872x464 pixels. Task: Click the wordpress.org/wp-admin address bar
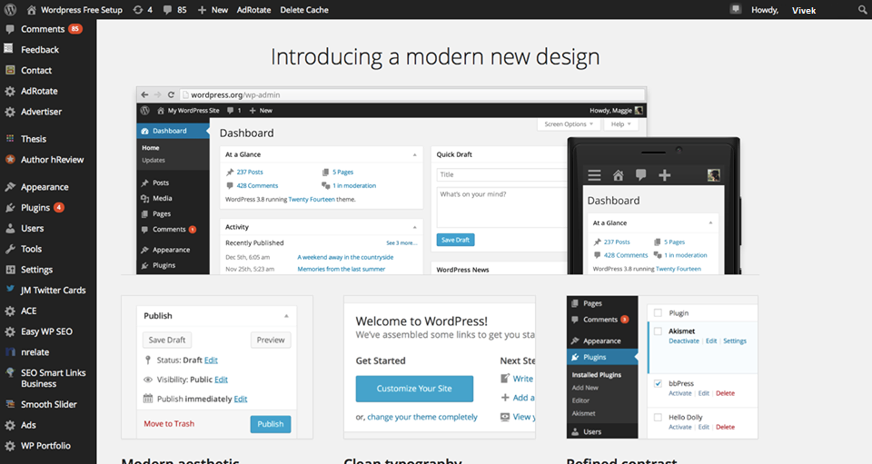(412, 94)
